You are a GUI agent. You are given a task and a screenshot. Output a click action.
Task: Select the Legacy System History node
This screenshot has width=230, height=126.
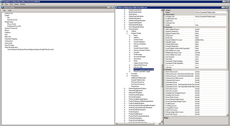point(141,63)
